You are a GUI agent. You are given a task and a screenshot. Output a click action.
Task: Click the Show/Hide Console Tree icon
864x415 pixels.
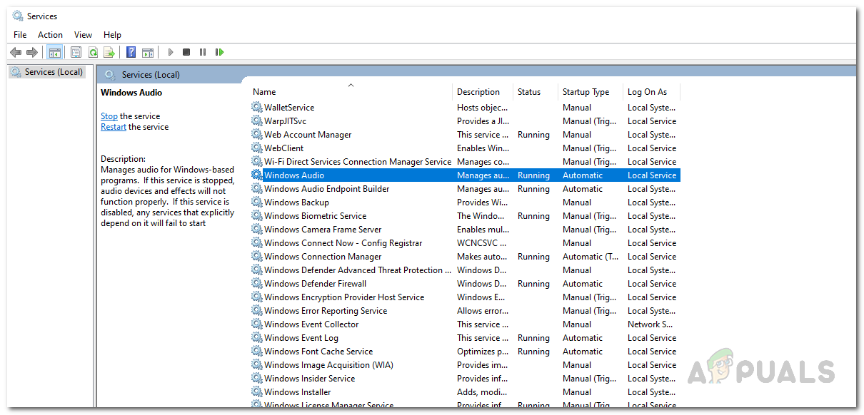[x=54, y=52]
